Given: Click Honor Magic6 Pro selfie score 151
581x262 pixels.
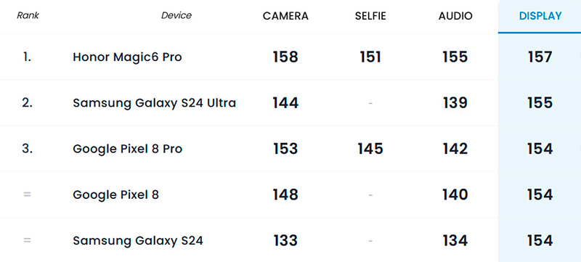Looking at the screenshot, I should pos(370,57).
